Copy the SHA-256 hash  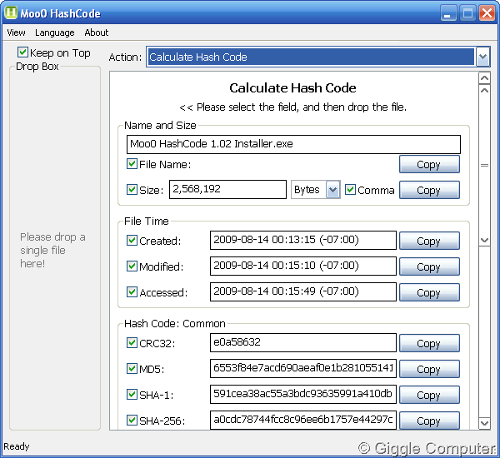tap(429, 421)
